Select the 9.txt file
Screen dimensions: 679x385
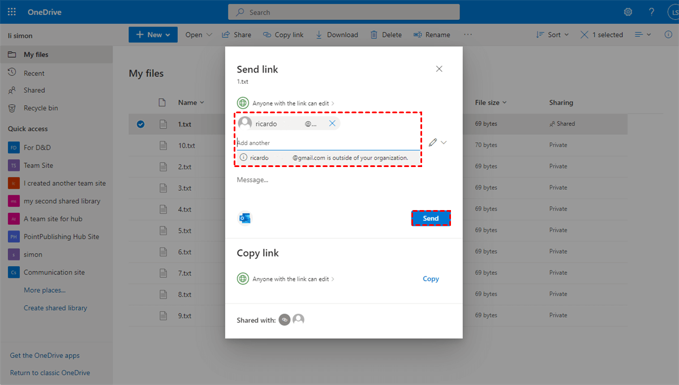coord(378,315)
